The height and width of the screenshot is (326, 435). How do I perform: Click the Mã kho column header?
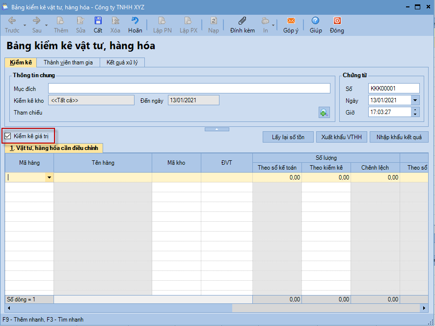point(176,163)
